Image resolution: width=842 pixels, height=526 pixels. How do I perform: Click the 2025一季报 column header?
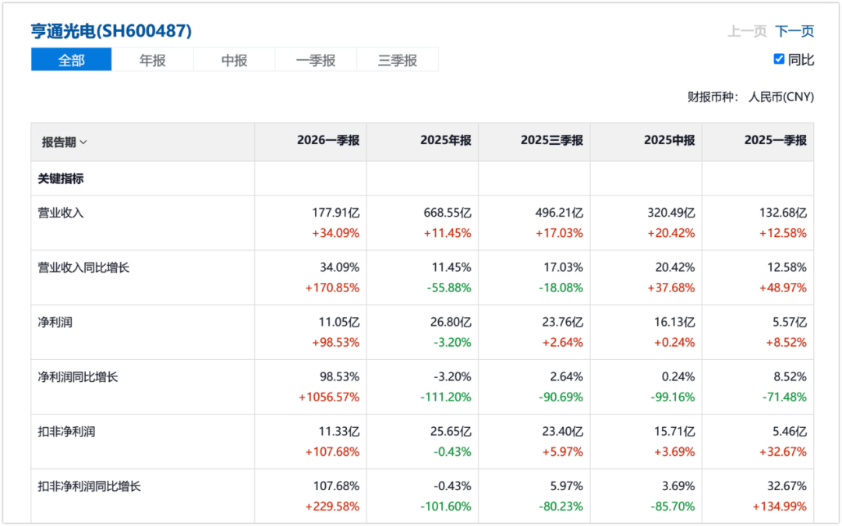coord(776,140)
